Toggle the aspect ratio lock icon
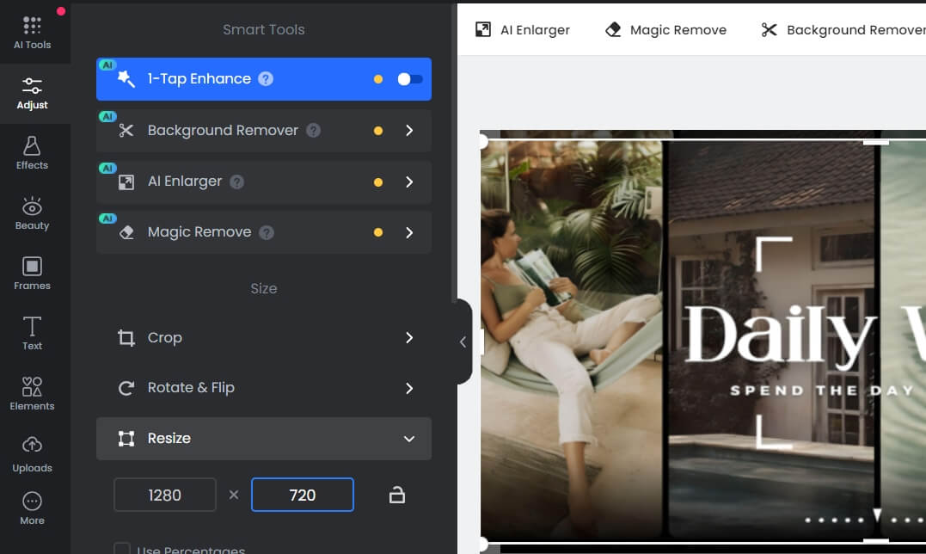 click(x=396, y=495)
